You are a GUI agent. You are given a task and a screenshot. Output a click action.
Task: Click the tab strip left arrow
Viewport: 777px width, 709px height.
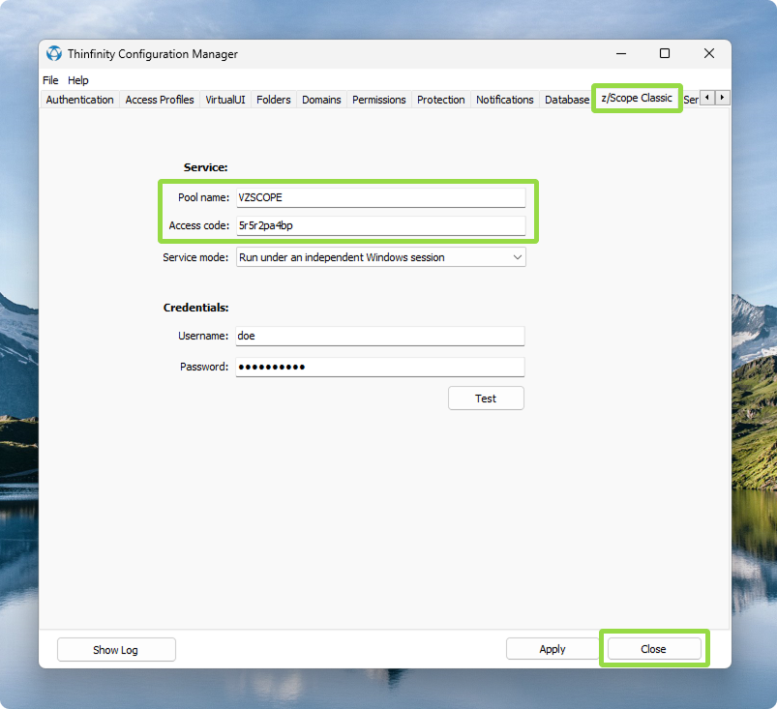click(707, 97)
